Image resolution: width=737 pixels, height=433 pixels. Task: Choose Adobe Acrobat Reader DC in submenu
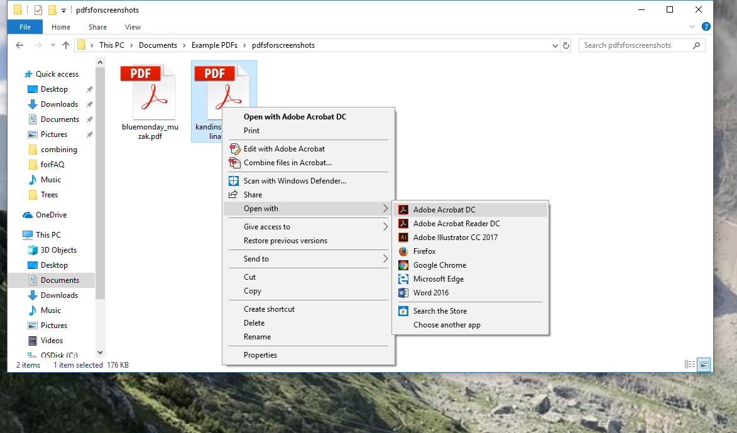coord(470,224)
